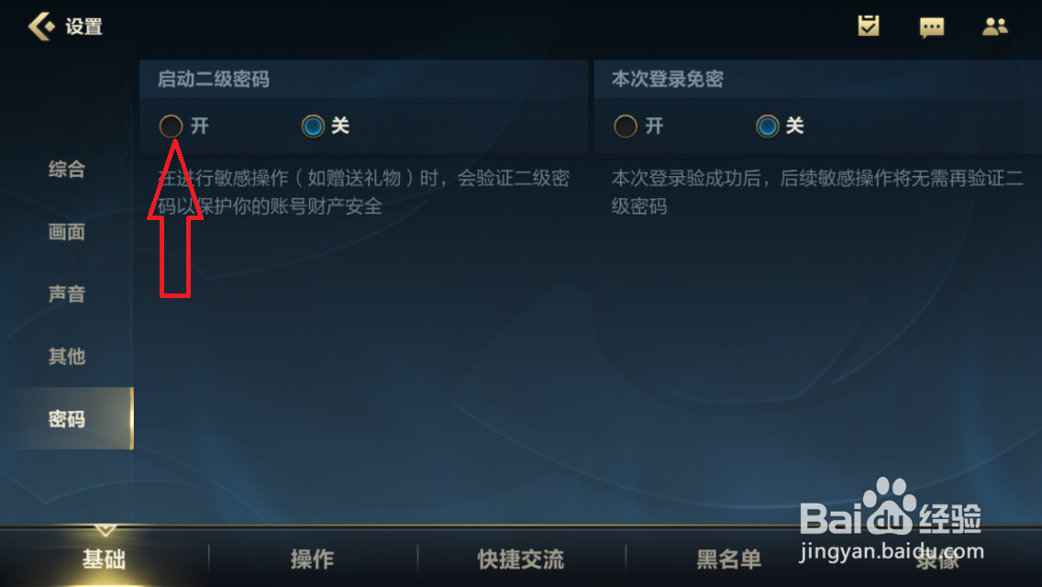Select 关 under 本次登录免密
Image resolution: width=1042 pixels, height=587 pixels.
click(768, 126)
